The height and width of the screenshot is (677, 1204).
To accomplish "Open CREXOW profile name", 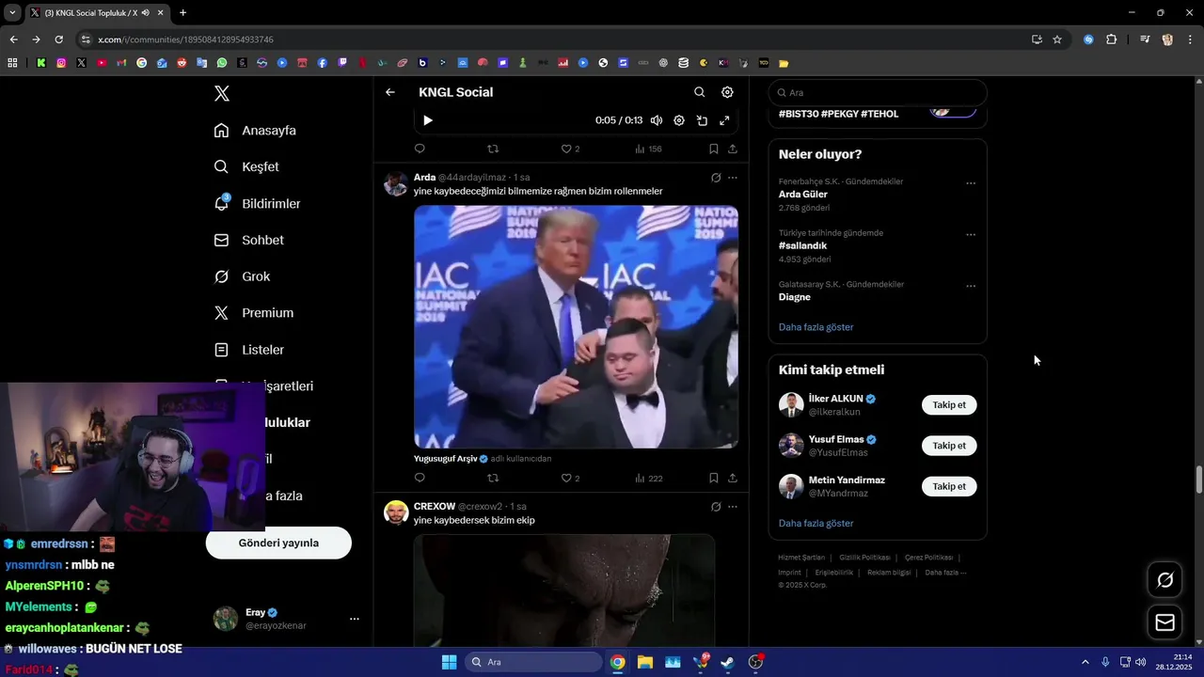I will (435, 506).
